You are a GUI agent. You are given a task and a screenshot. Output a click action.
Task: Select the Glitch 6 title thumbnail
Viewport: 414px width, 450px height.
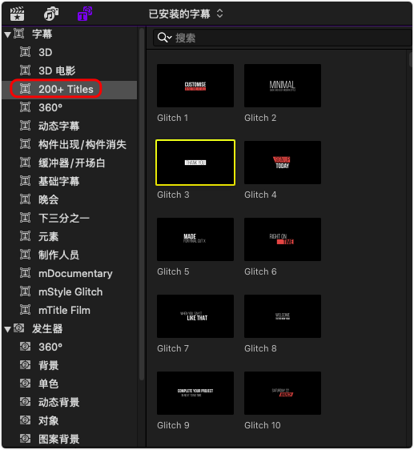[x=283, y=239]
